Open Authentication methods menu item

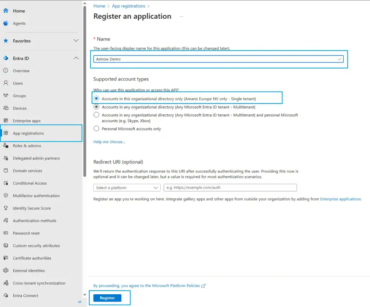click(34, 220)
